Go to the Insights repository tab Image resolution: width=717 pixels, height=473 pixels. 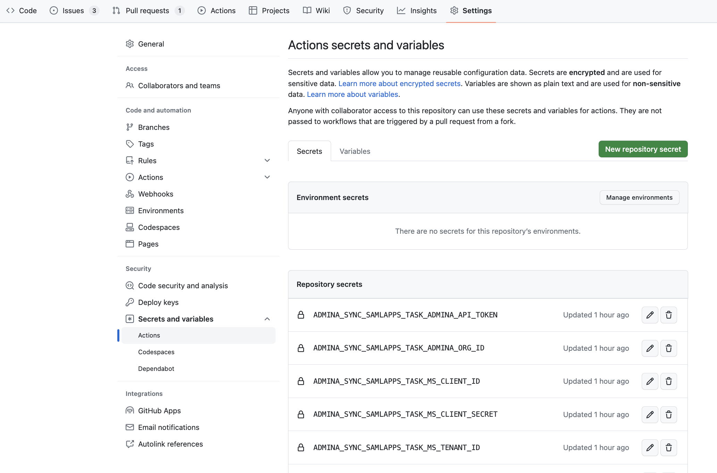(x=423, y=10)
